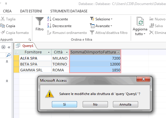This screenshot has height=118, width=166.
Task: Select the ALFA SPA row selector
Action: [x=16, y=58]
